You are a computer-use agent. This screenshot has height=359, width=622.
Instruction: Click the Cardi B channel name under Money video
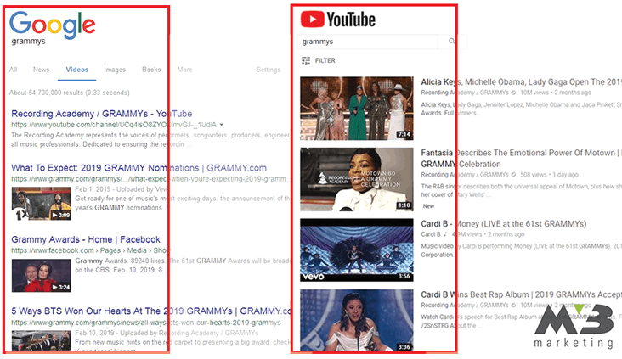[x=431, y=234]
